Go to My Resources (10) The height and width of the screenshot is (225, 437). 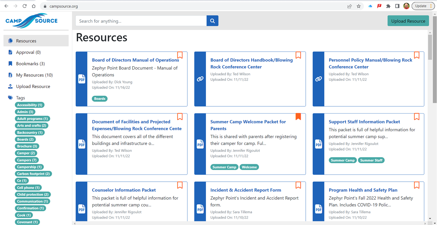pyautogui.click(x=34, y=75)
